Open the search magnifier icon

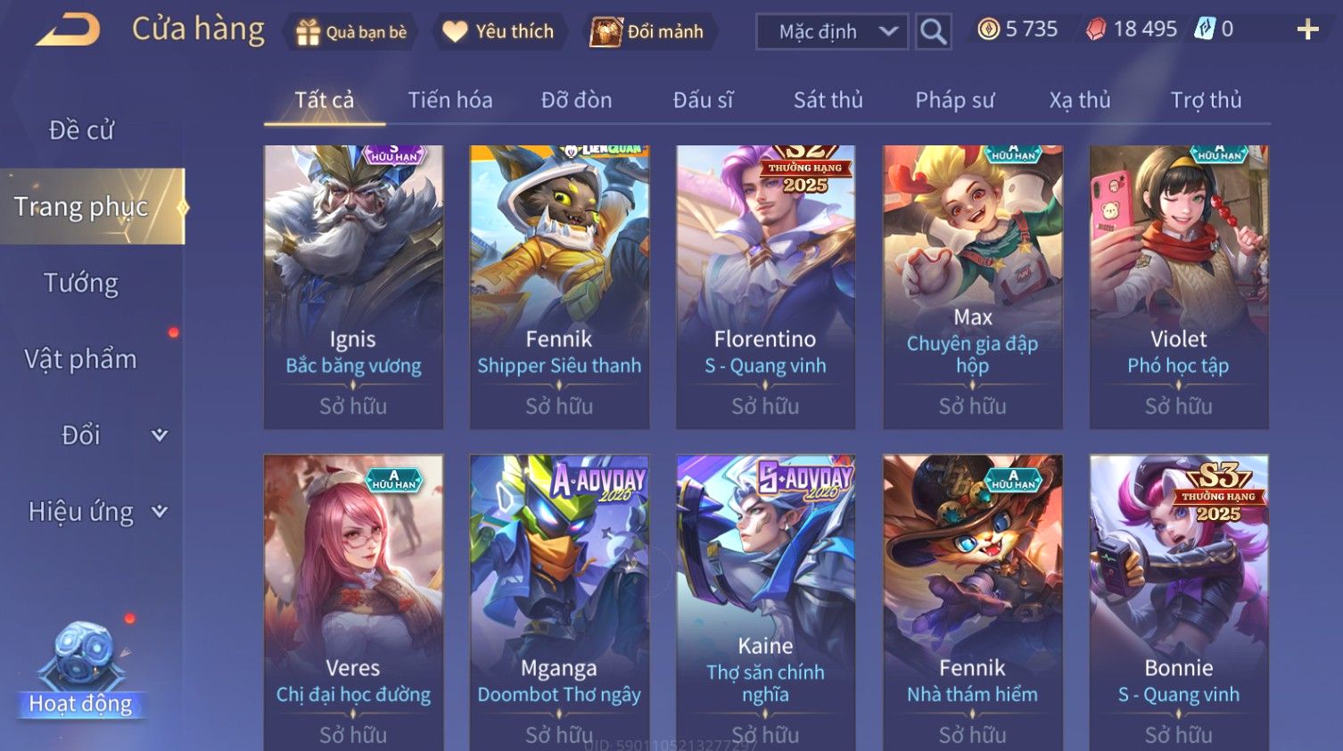pyautogui.click(x=933, y=31)
